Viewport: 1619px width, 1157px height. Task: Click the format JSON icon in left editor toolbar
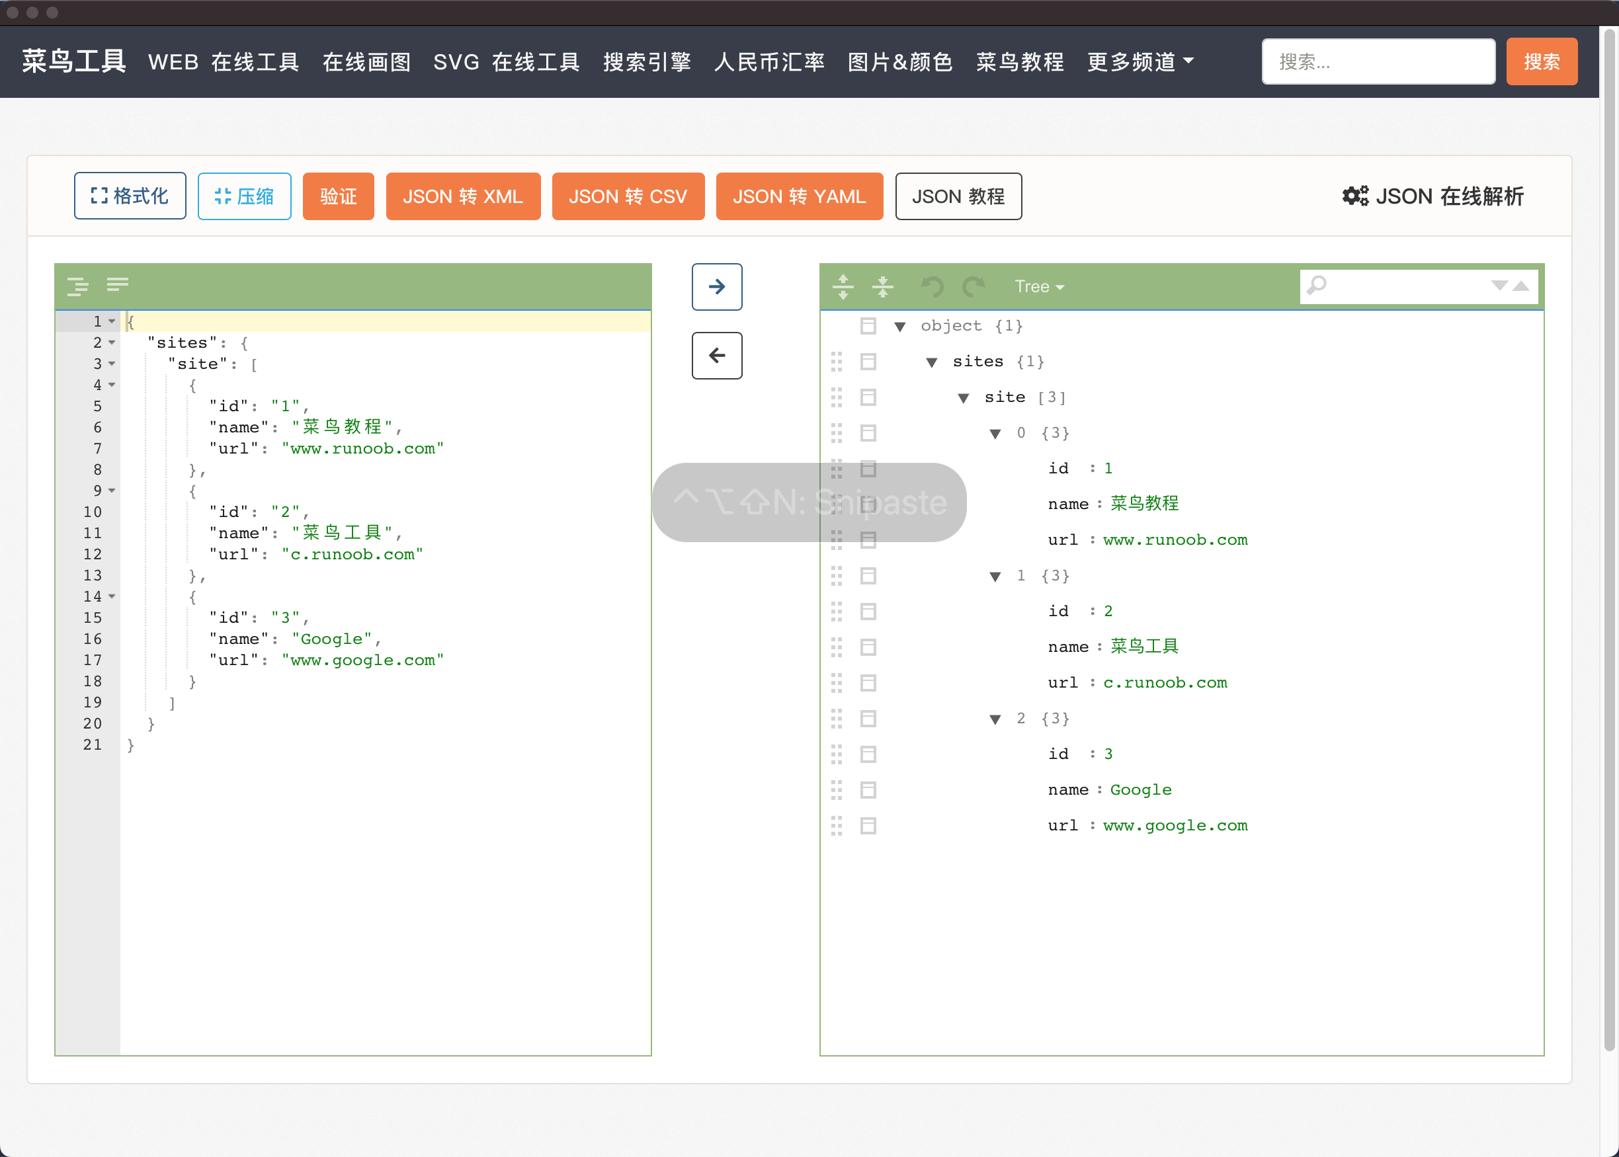click(x=77, y=286)
